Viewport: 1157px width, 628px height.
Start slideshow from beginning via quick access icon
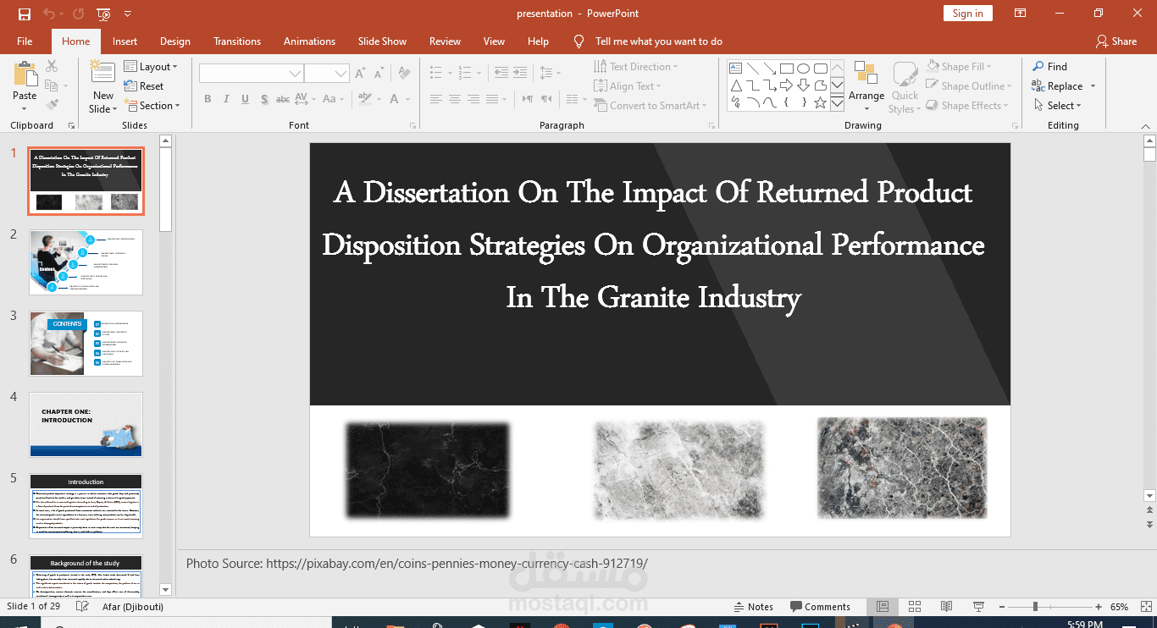click(x=103, y=14)
